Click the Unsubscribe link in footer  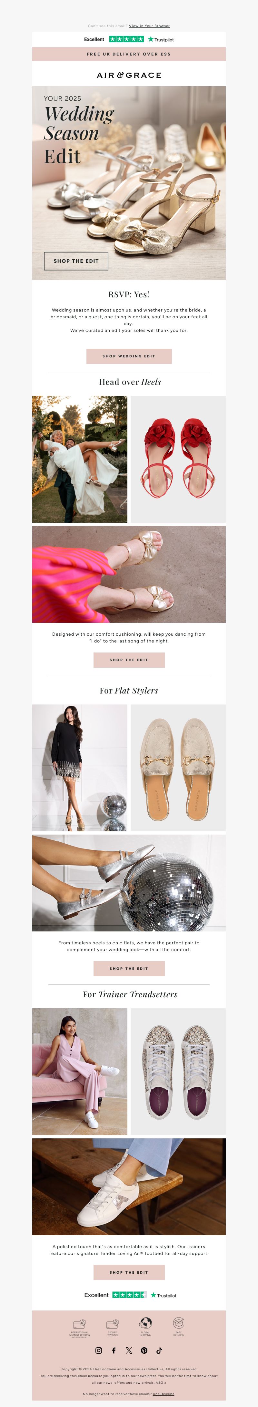(x=164, y=1393)
